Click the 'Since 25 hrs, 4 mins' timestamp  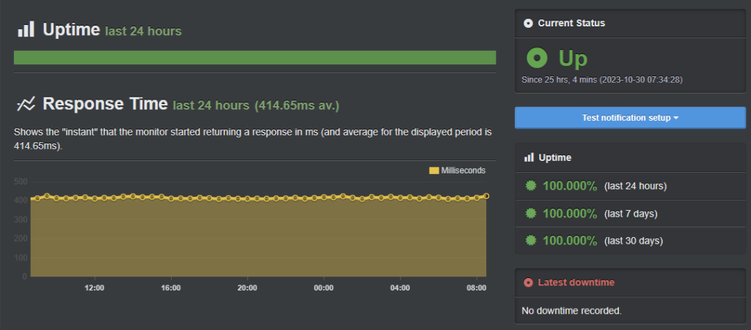pyautogui.click(x=602, y=79)
